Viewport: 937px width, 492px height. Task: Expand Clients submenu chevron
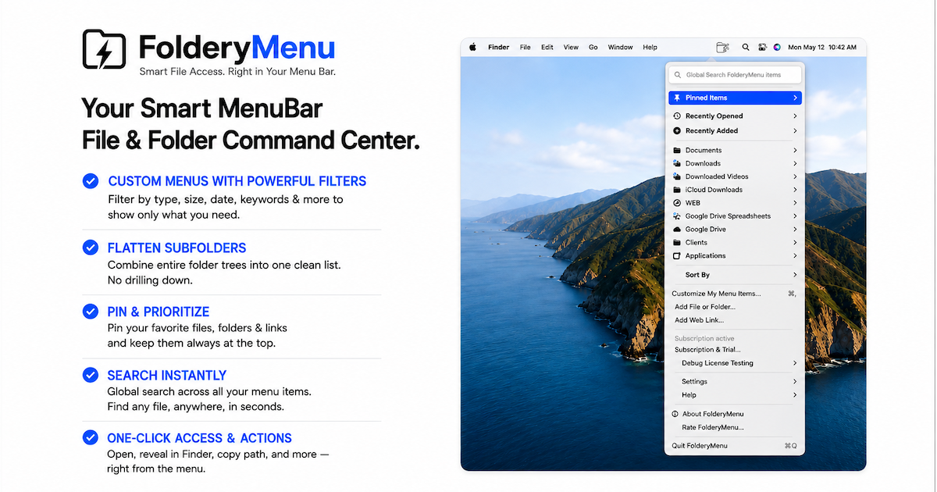tap(795, 243)
